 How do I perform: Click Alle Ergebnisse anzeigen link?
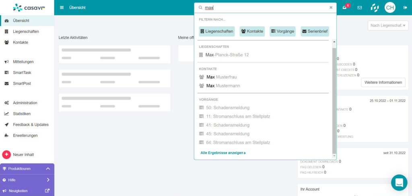click(x=223, y=153)
